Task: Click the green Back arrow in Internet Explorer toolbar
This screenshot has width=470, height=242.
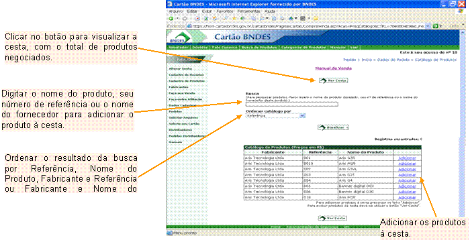Action: coord(170,18)
